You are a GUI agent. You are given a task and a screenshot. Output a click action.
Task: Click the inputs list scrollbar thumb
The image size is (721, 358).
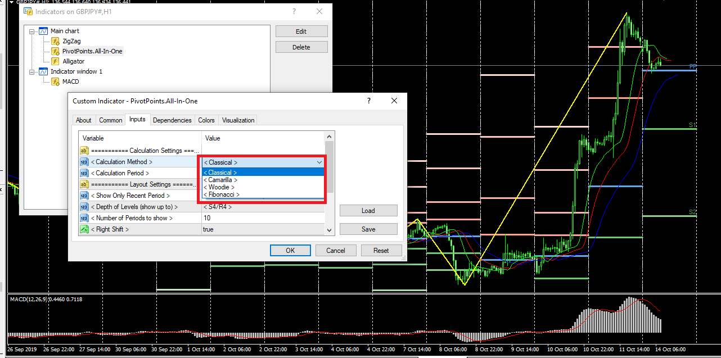(x=330, y=167)
